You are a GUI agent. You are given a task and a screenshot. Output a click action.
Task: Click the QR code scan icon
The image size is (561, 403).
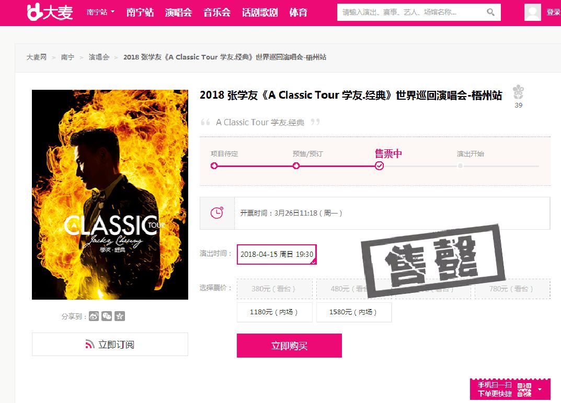click(524, 389)
